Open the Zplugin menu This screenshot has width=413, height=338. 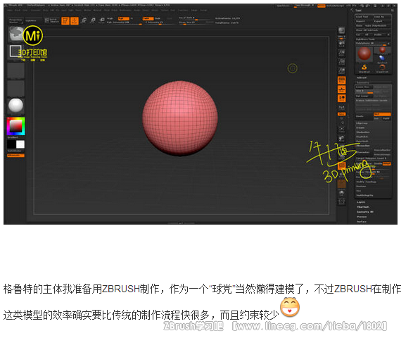coord(194,11)
